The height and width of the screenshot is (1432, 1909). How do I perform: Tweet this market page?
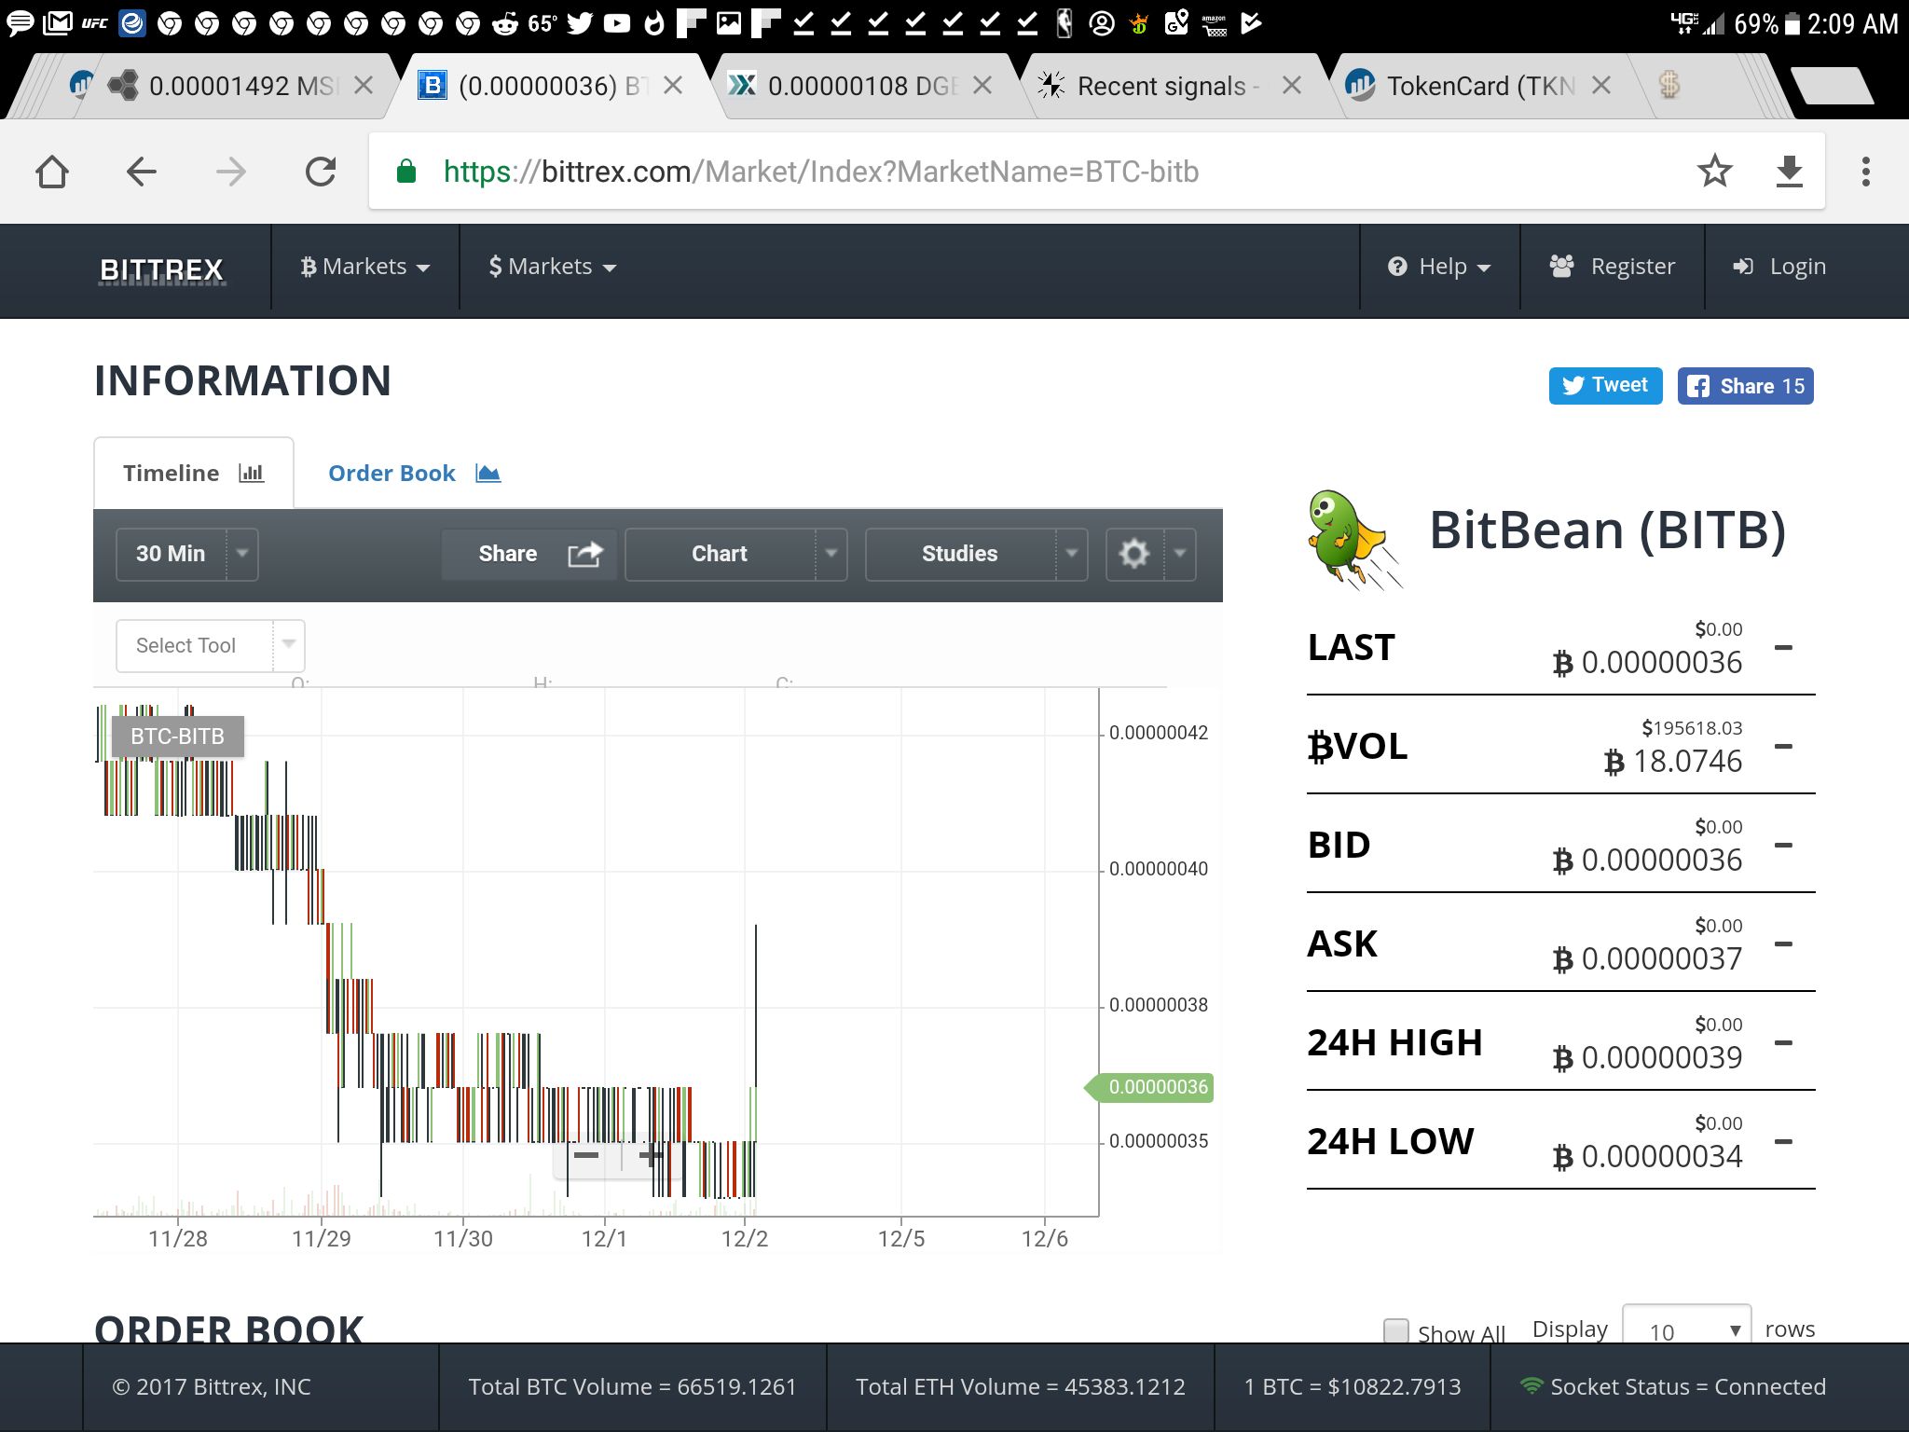(x=1605, y=386)
